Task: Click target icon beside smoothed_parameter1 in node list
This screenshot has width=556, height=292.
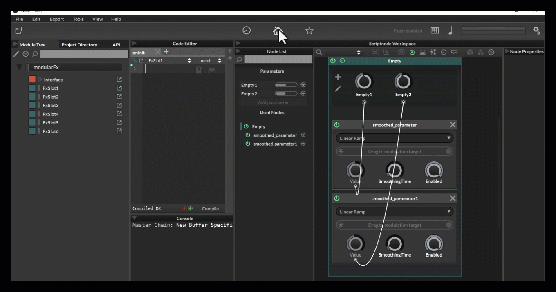Action: click(x=303, y=144)
